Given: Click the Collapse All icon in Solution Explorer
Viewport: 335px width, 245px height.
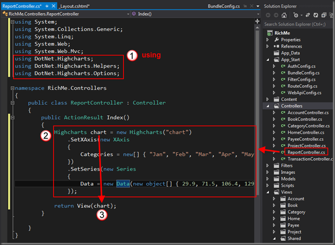Looking at the screenshot, I should 324,15.
